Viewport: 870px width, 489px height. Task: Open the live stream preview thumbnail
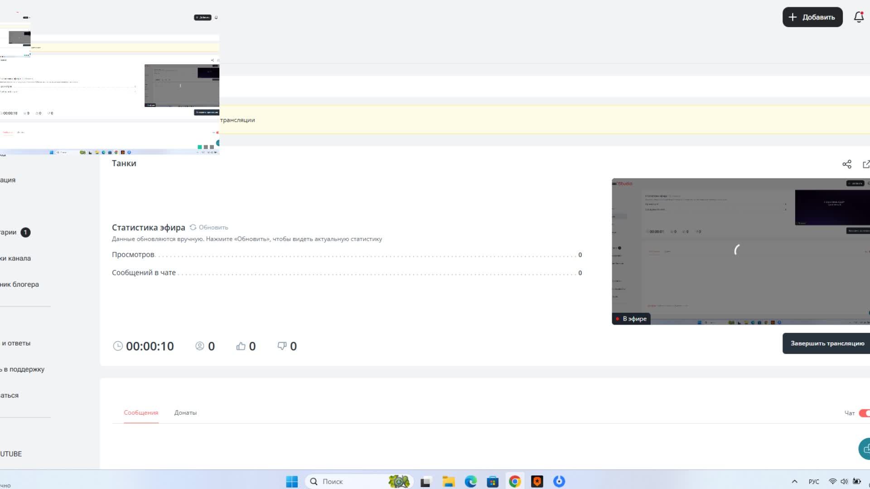tap(740, 251)
